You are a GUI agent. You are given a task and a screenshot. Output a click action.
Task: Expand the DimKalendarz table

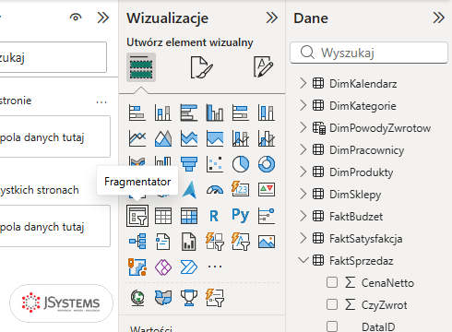pos(303,83)
